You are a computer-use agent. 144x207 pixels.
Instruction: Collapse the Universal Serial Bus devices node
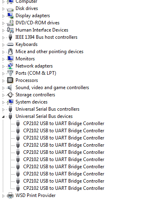click(x=3, y=117)
